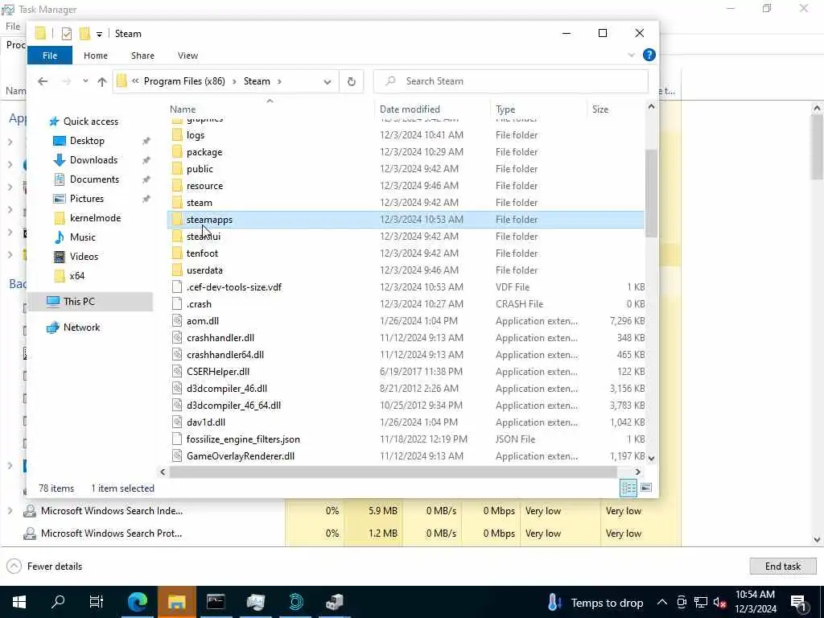824x618 pixels.
Task: Select This PC in navigation pane
Action: (79, 302)
